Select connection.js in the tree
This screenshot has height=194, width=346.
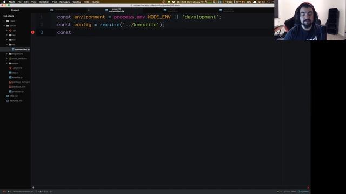16,49
